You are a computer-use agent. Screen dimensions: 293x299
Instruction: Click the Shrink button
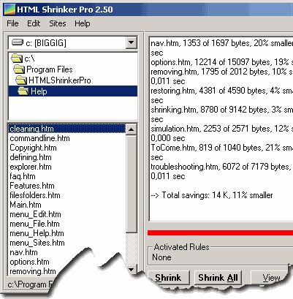click(169, 278)
